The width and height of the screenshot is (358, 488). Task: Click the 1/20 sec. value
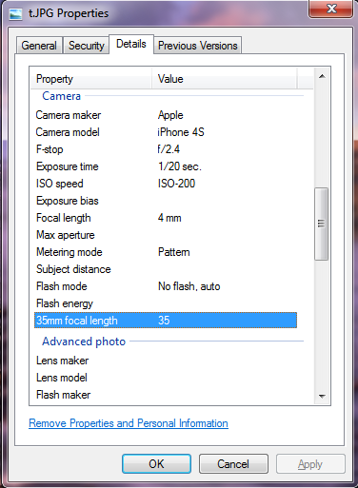[180, 166]
